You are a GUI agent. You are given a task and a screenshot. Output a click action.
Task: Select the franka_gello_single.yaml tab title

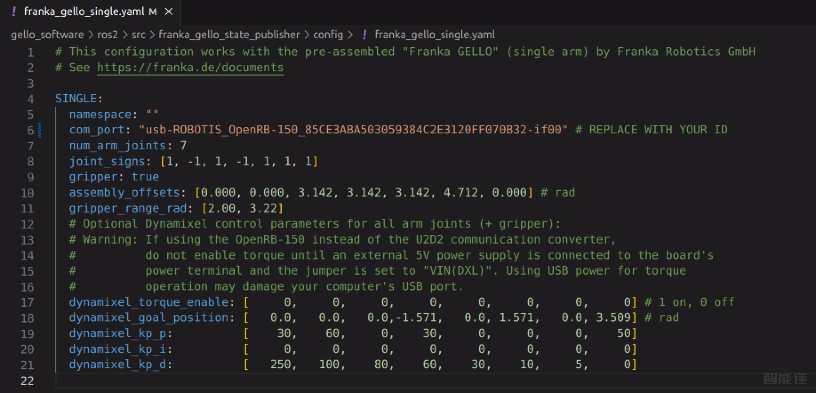click(x=84, y=12)
